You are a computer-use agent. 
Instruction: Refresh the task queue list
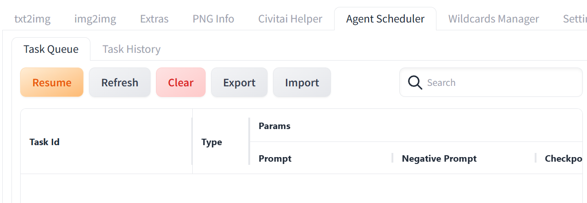point(120,83)
